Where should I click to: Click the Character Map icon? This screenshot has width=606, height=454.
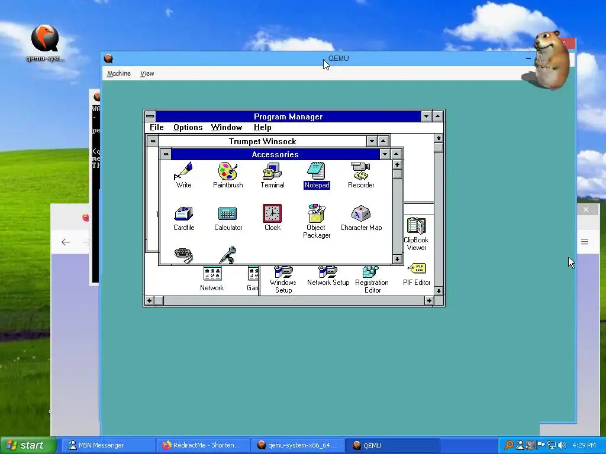361,218
